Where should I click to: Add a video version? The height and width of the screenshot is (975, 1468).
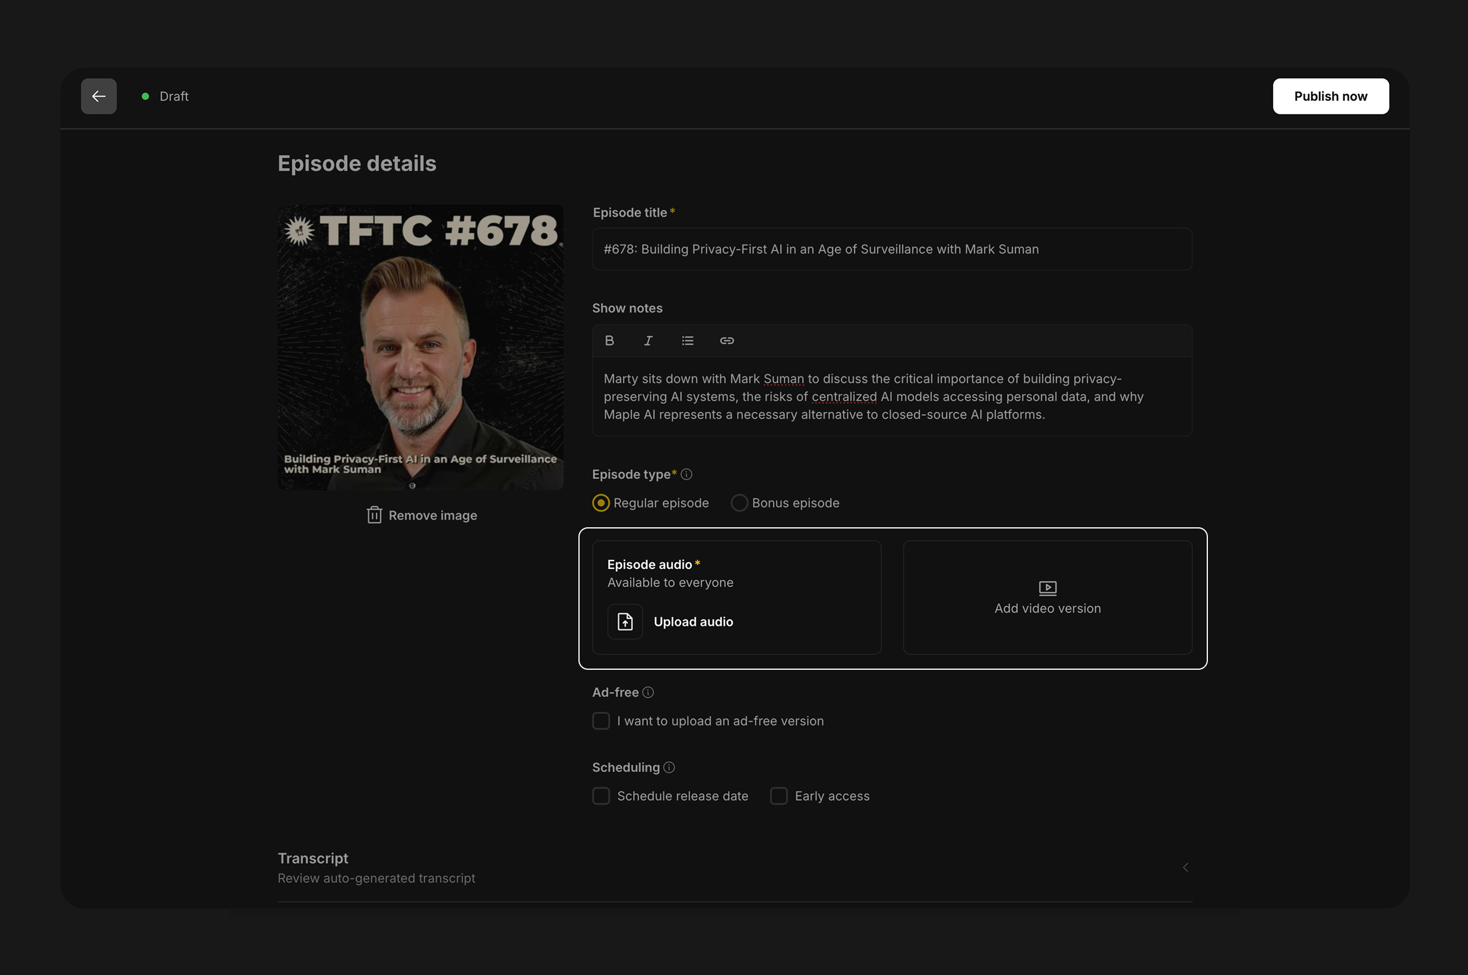1047,597
